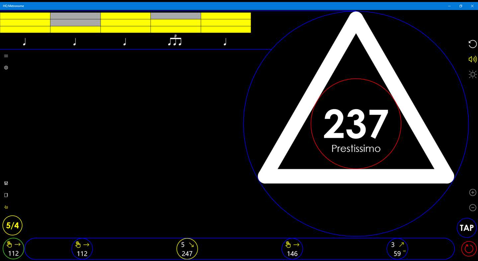Click the 237 Prestissimo center circle
Image resolution: width=478 pixels, height=261 pixels.
pos(356,124)
